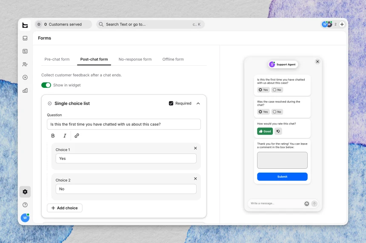Click the Add choice button

(x=65, y=208)
